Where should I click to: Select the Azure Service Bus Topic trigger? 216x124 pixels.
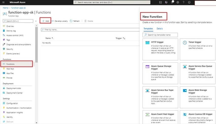[x=160, y=97]
